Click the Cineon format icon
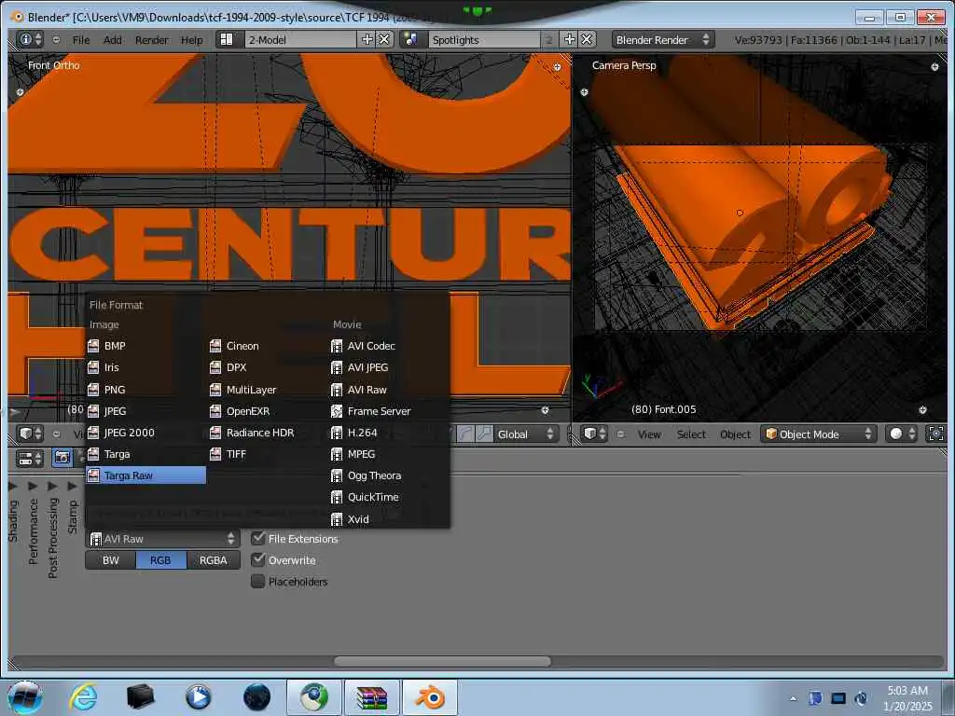 pyautogui.click(x=215, y=346)
